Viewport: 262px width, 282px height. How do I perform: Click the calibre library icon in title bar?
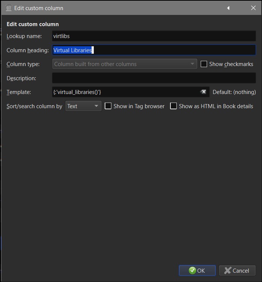[8, 8]
